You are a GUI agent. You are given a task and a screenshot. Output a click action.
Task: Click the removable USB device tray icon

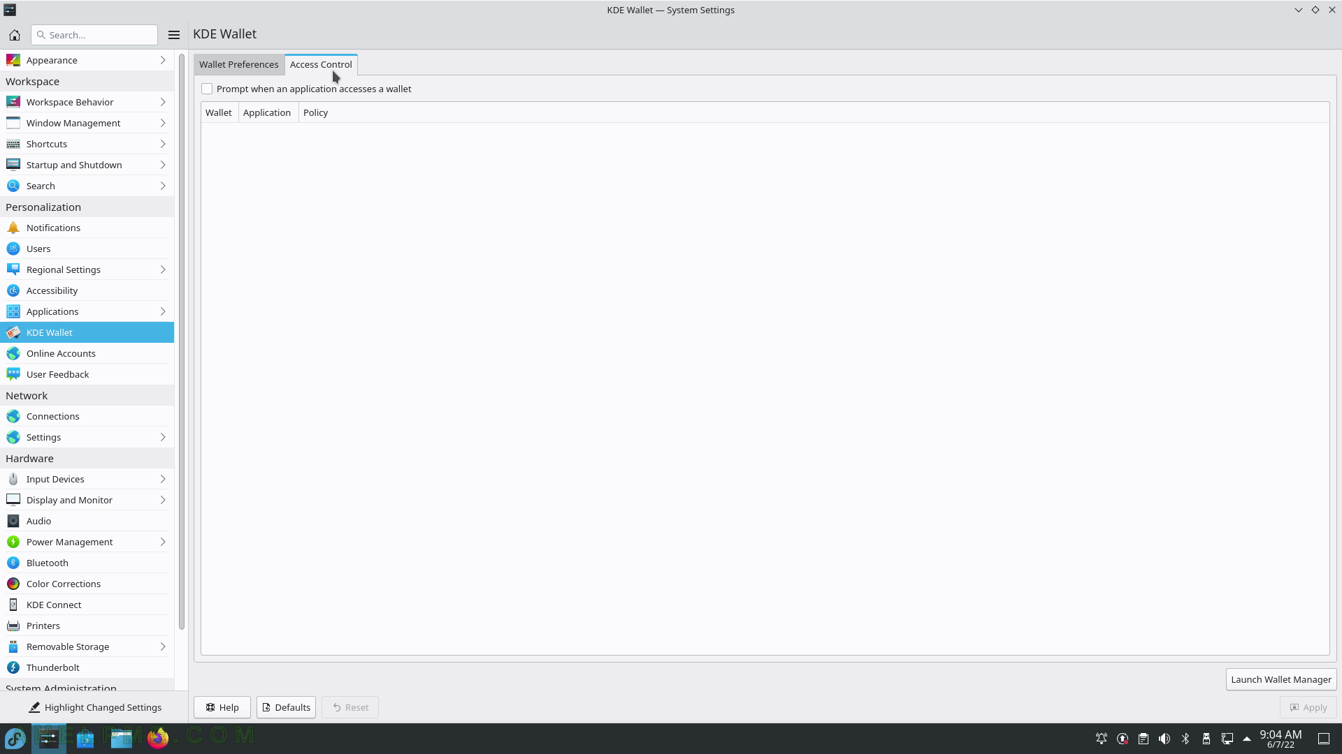[1206, 739]
